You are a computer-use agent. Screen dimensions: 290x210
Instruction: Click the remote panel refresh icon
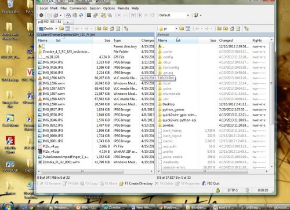click(238, 29)
